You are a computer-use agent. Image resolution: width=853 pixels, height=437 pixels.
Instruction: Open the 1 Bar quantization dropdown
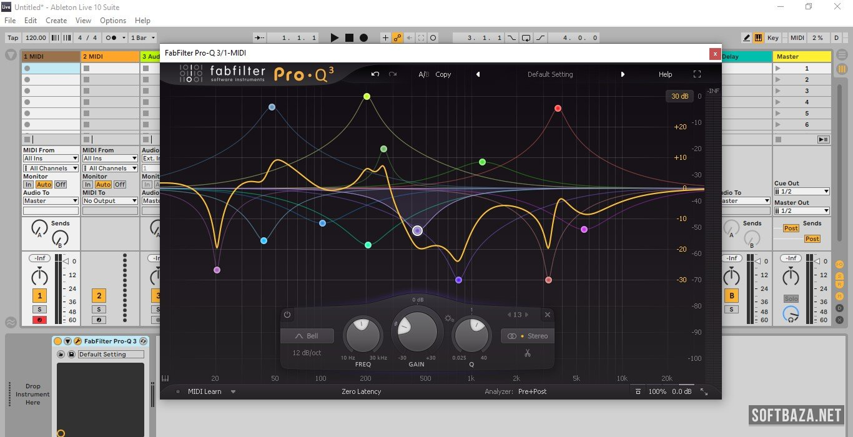coord(143,37)
